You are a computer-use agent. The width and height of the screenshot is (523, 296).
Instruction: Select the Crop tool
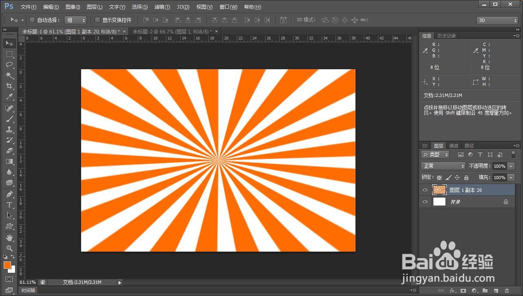[9, 86]
